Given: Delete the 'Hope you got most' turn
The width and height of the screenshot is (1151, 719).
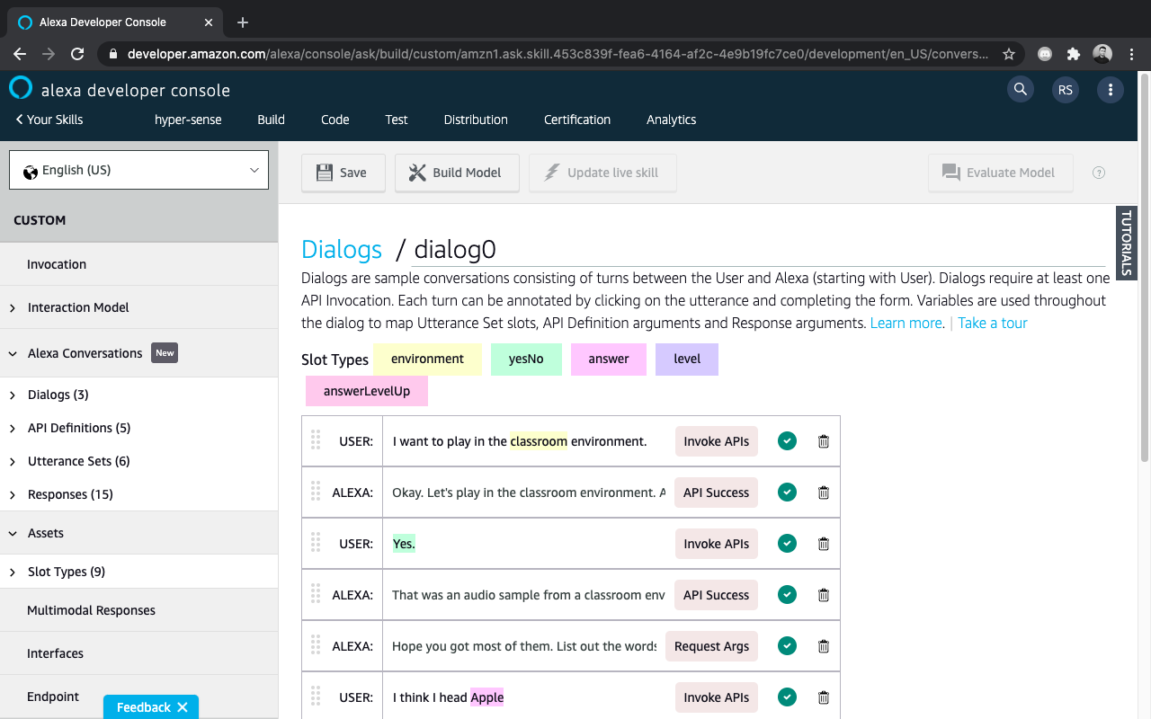Looking at the screenshot, I should (x=823, y=646).
